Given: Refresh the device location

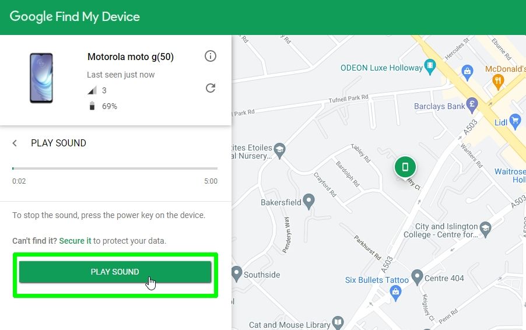Looking at the screenshot, I should pyautogui.click(x=211, y=88).
